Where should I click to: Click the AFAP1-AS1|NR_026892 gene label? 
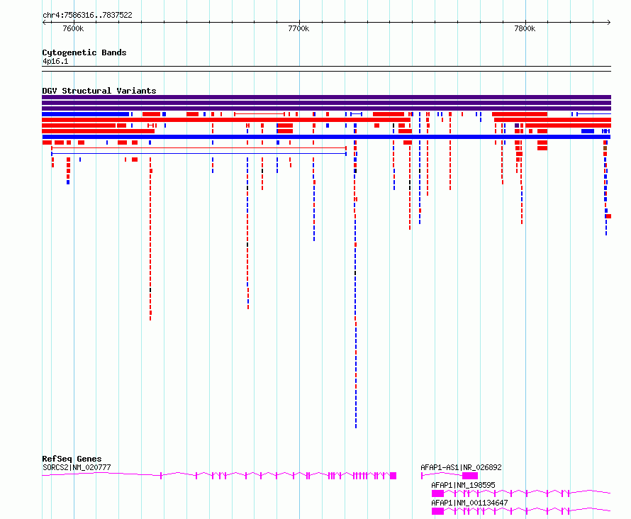[x=461, y=467]
